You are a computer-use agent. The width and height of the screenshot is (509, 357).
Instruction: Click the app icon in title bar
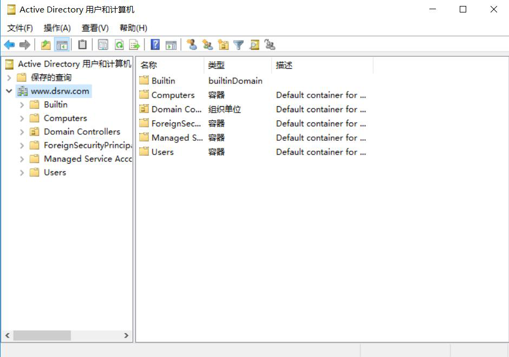click(11, 9)
